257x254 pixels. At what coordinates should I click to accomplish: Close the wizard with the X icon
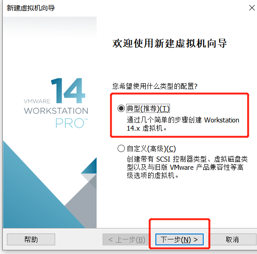coord(252,8)
